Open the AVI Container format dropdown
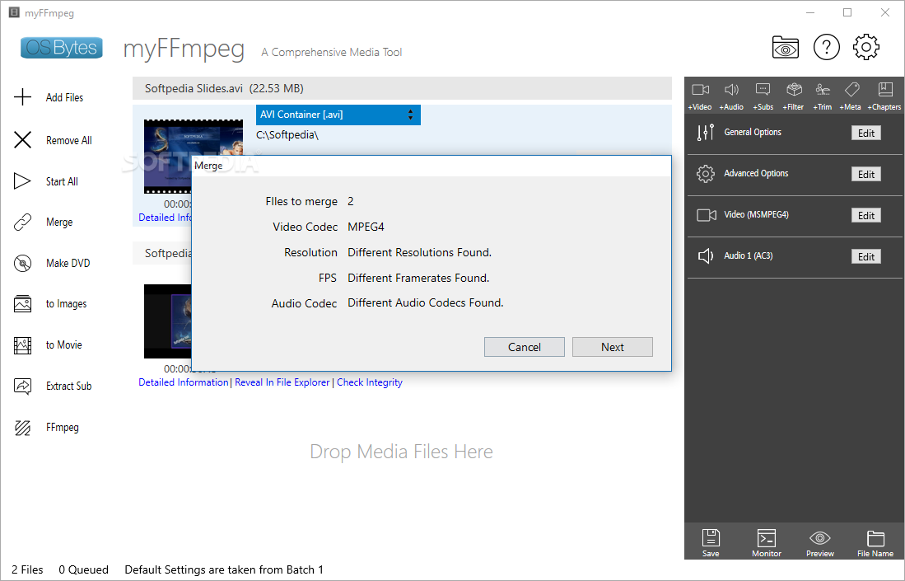 coord(338,115)
